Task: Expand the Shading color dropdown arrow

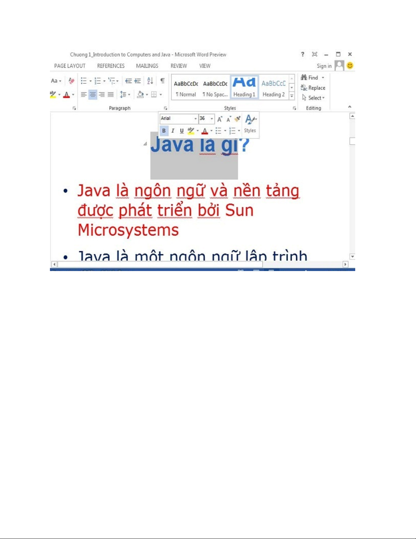Action: tap(147, 95)
